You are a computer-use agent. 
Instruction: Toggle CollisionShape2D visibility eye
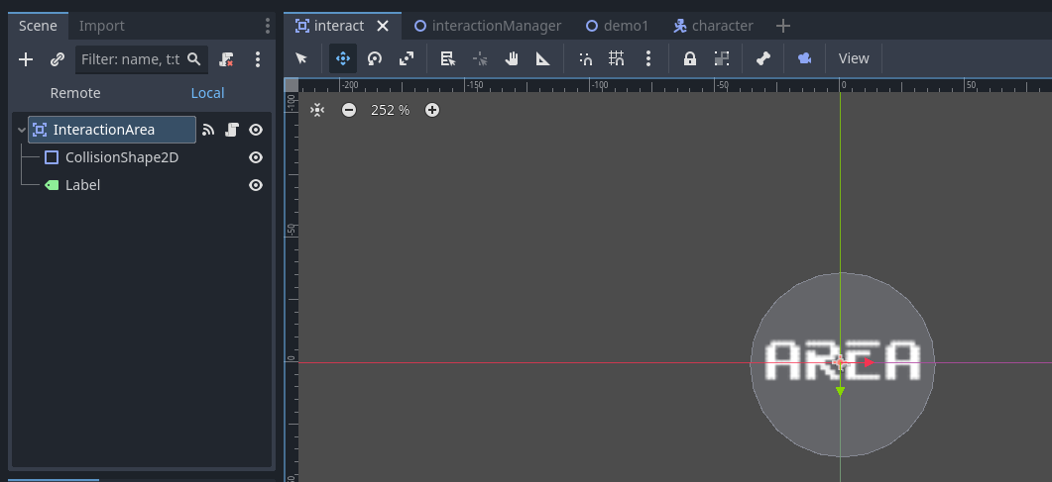[x=256, y=157]
